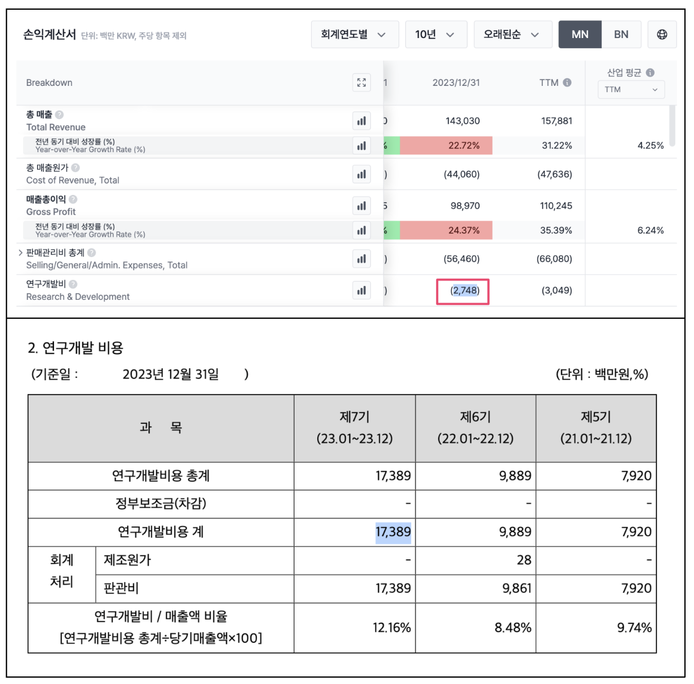Click help icon next to 총 매출
The width and height of the screenshot is (694, 684).
[x=60, y=115]
